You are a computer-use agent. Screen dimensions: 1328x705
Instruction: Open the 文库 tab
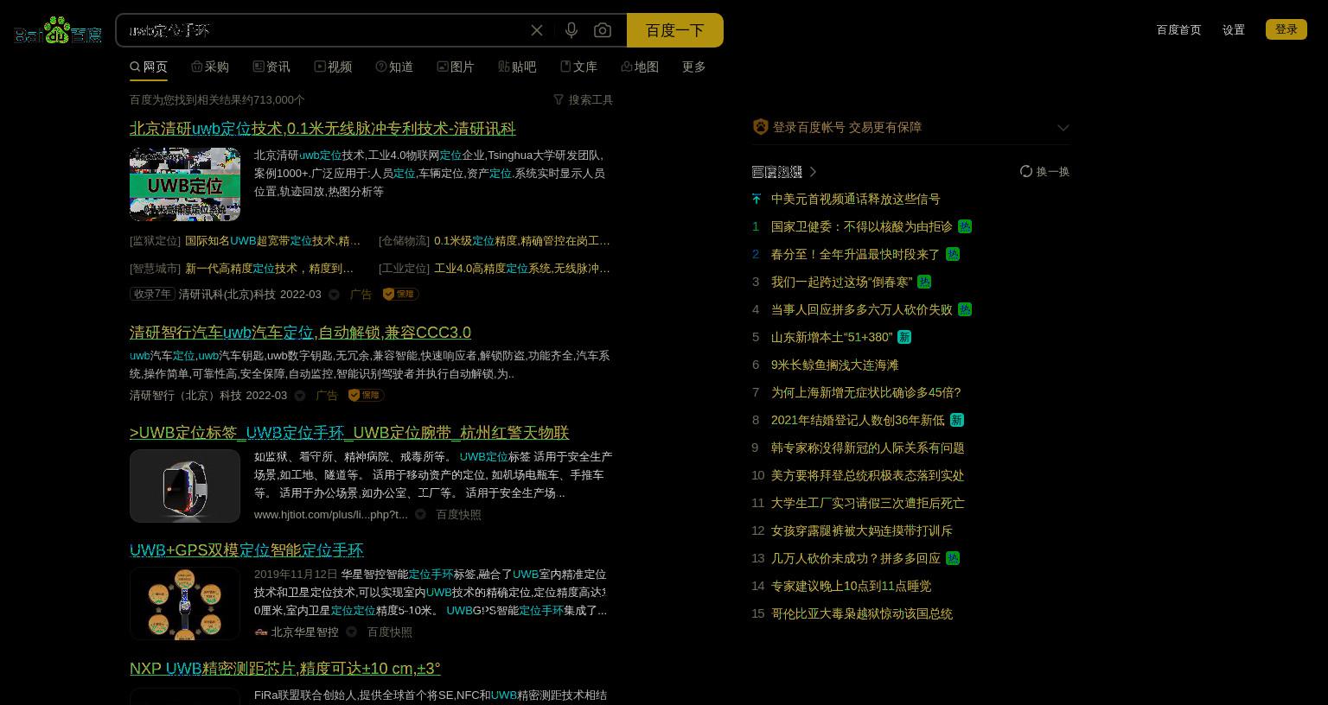tap(578, 67)
